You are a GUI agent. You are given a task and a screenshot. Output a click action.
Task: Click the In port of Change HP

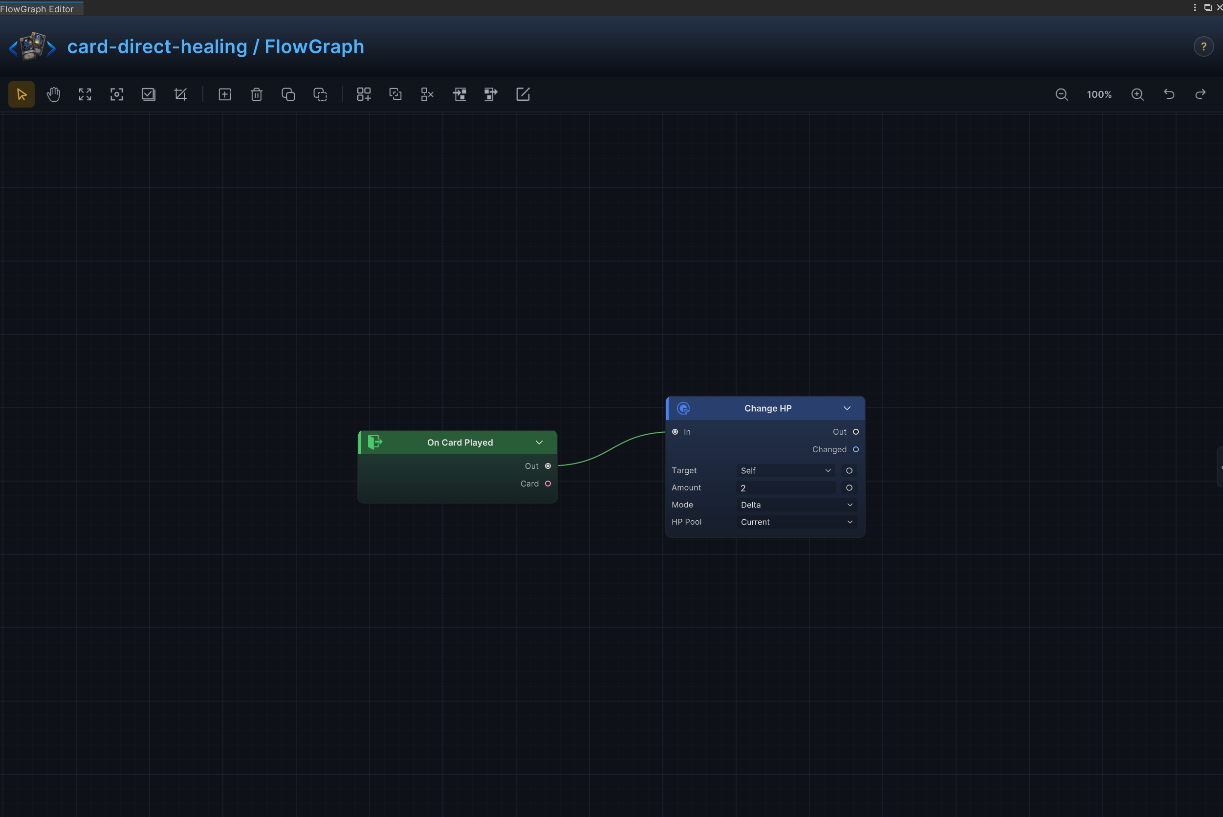tap(675, 432)
